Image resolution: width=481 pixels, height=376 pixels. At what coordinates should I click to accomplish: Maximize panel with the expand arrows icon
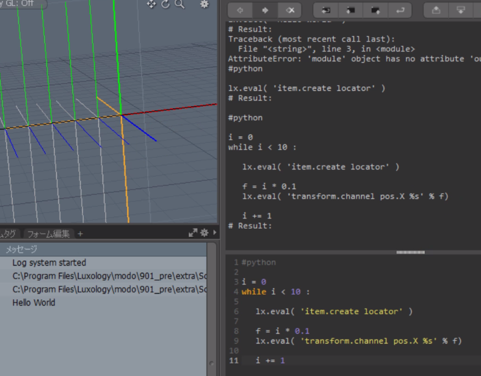point(193,233)
